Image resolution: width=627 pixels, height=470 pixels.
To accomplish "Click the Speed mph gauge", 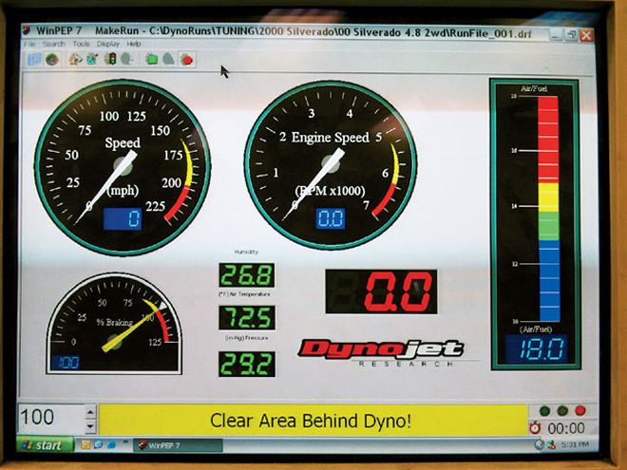I will click(x=123, y=167).
